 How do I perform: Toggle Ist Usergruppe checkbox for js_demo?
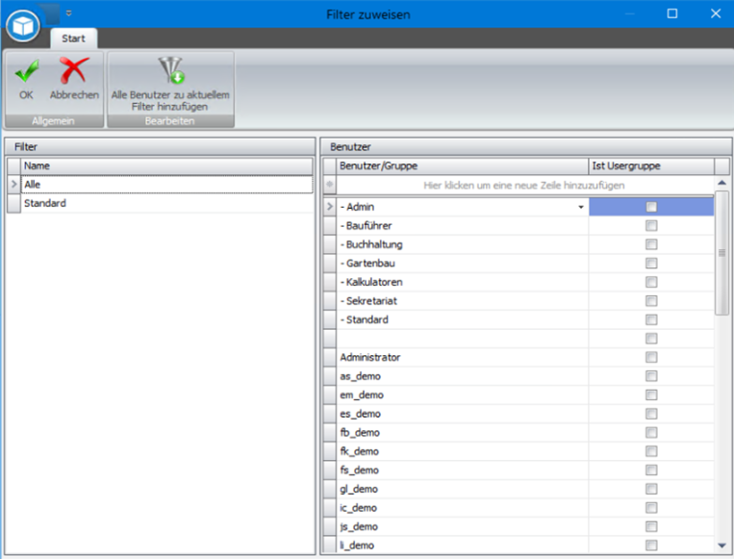pyautogui.click(x=651, y=526)
